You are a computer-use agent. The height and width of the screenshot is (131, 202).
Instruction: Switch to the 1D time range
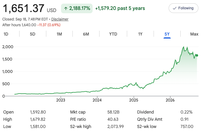[x=6, y=34]
